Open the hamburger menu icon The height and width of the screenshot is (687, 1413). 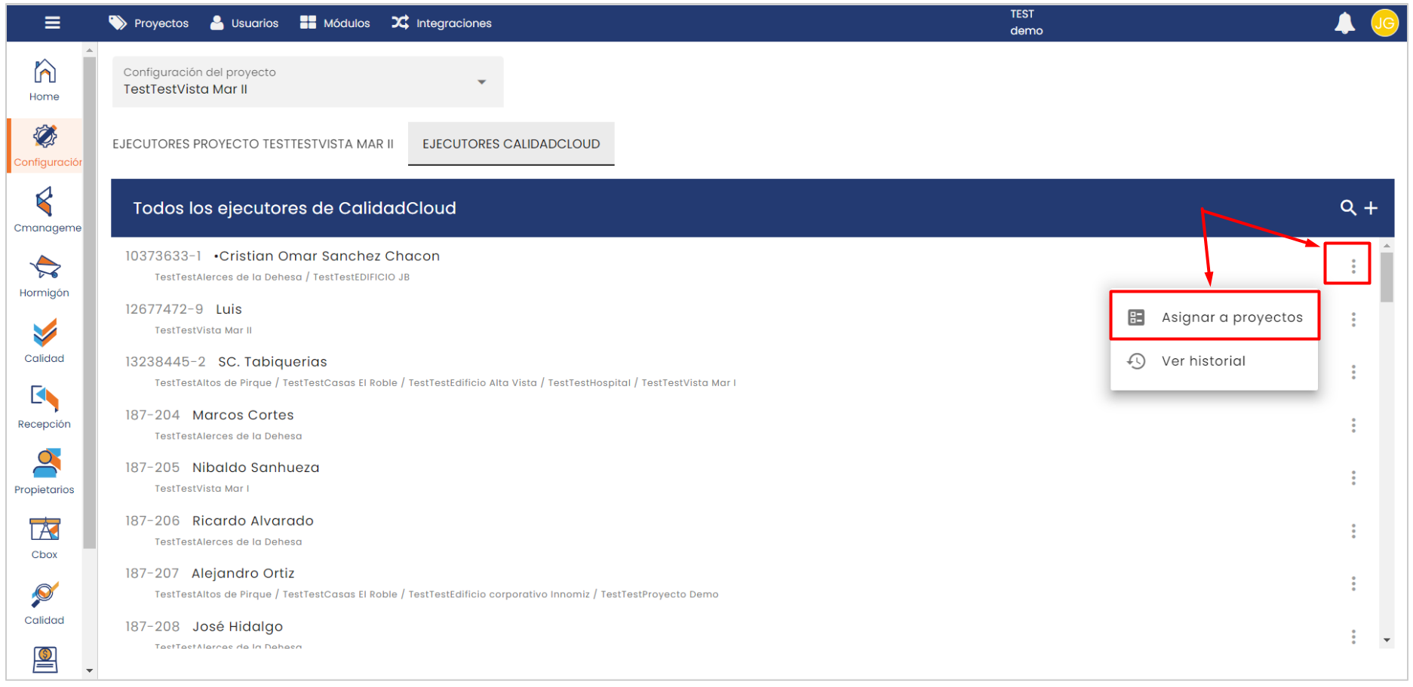(52, 23)
